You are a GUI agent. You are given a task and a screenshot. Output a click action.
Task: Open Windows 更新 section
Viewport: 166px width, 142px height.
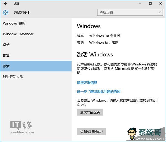(x=36, y=23)
